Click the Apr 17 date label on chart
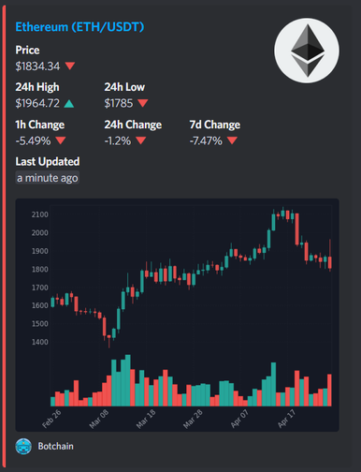This screenshot has height=472, width=361. pos(286,419)
